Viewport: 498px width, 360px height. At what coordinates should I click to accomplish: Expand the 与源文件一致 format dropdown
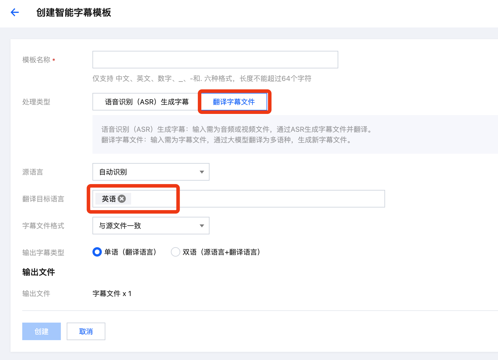click(151, 226)
